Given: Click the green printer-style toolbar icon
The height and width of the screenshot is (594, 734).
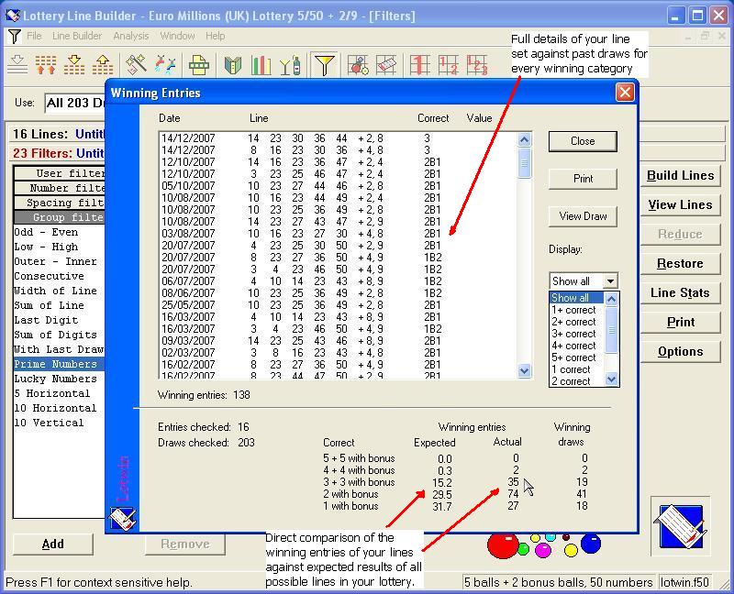Looking at the screenshot, I should tap(199, 65).
